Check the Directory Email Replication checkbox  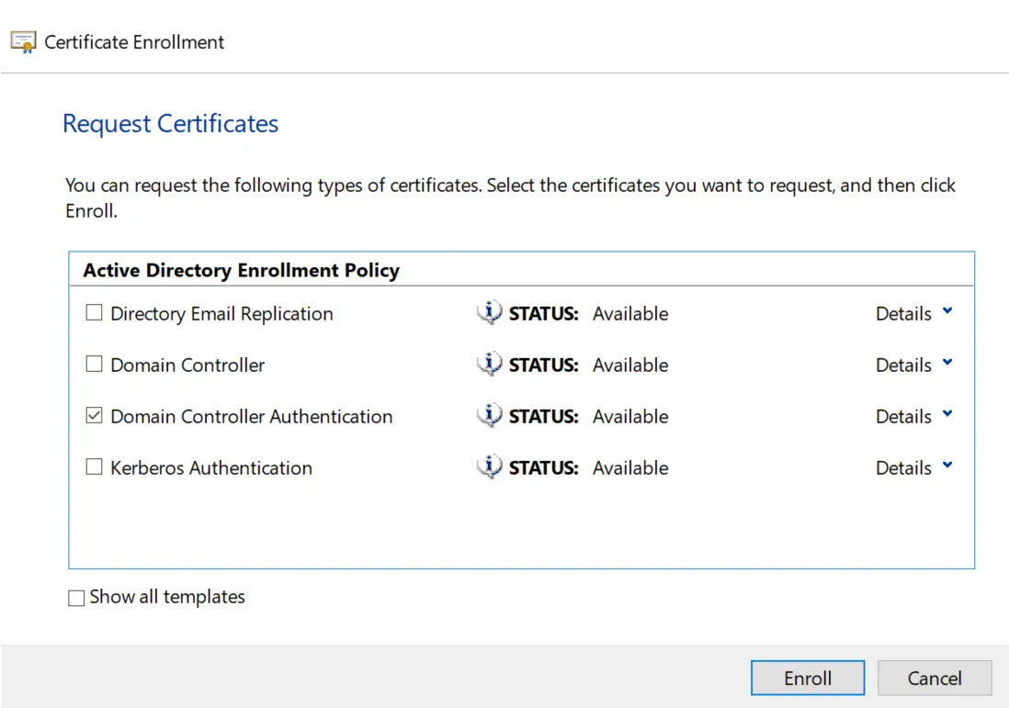(x=94, y=312)
